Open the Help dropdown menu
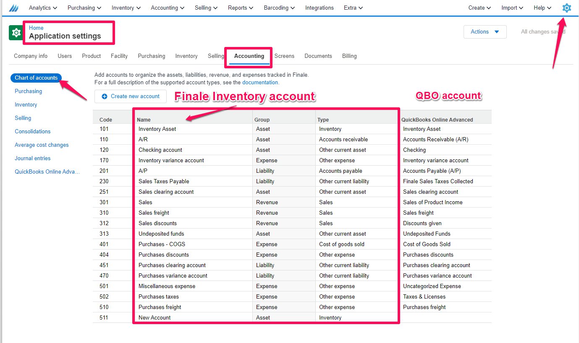Viewport: 579px width, 343px height. [x=542, y=8]
